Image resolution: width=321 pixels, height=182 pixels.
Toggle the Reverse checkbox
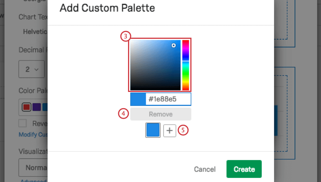(x=23, y=123)
